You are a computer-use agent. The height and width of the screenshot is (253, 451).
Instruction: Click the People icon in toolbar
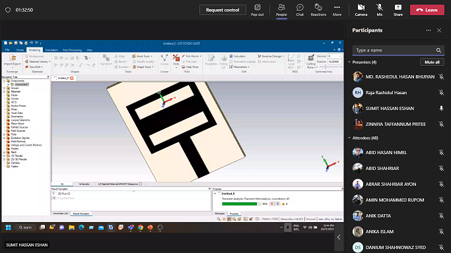coord(281,7)
